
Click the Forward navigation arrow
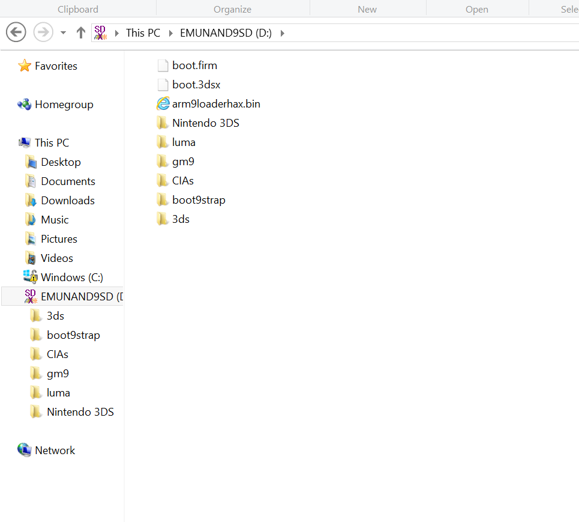pyautogui.click(x=43, y=32)
